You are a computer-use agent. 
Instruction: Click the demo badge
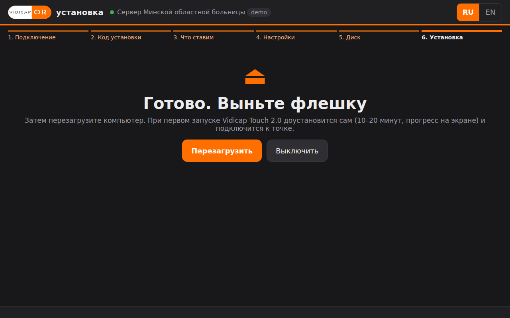(259, 12)
